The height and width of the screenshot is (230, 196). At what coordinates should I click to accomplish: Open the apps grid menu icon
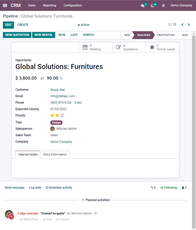click(x=5, y=5)
